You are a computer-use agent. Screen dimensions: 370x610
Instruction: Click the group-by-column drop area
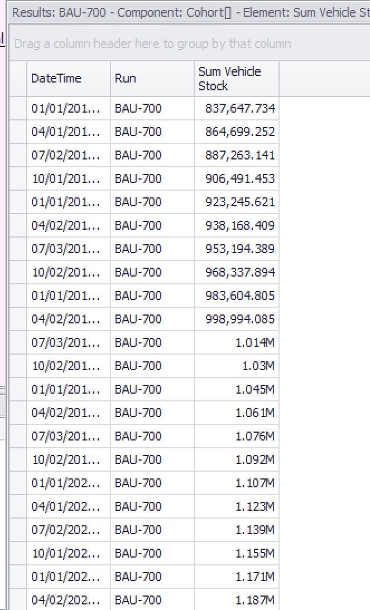coord(189,43)
